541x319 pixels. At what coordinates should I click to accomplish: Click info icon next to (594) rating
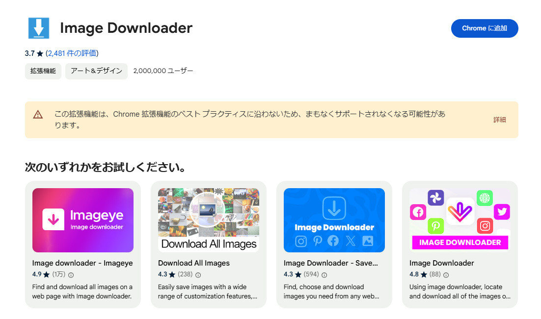click(325, 275)
